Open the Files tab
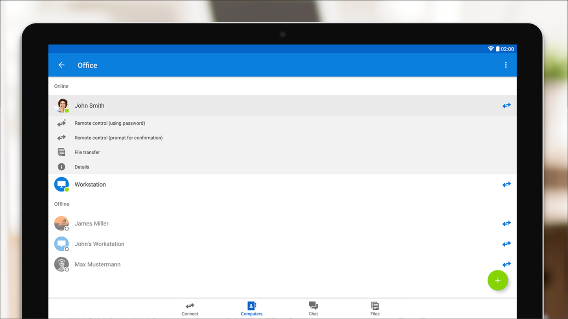The image size is (568, 319). pos(374,308)
